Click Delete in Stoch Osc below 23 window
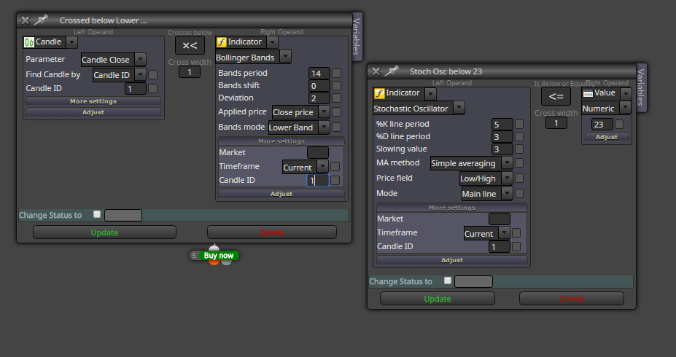Screen dimensions: 676x357 tap(571, 299)
